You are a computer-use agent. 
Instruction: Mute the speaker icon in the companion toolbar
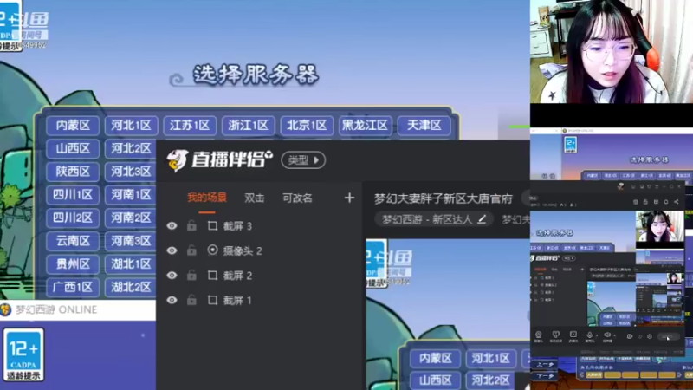(607, 336)
